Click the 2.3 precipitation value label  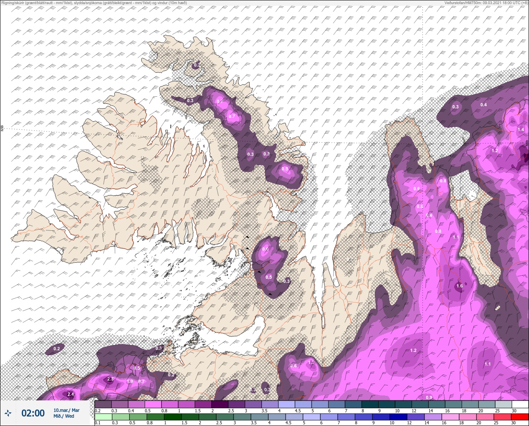pos(110,379)
